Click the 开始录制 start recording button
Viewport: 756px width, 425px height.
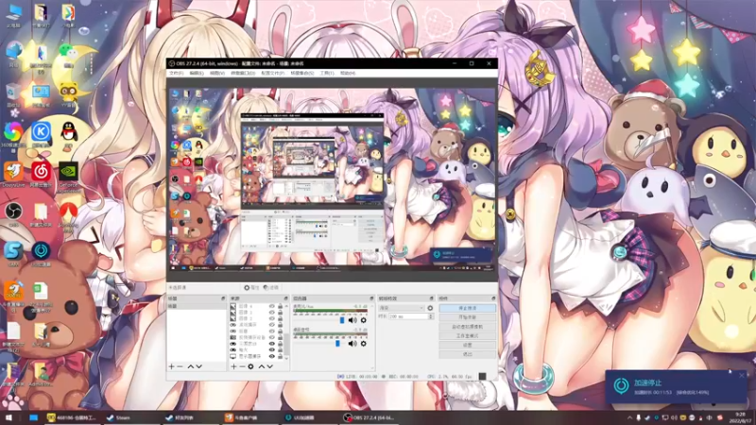click(467, 317)
